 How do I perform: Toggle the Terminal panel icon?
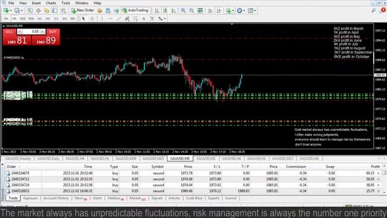click(x=55, y=11)
